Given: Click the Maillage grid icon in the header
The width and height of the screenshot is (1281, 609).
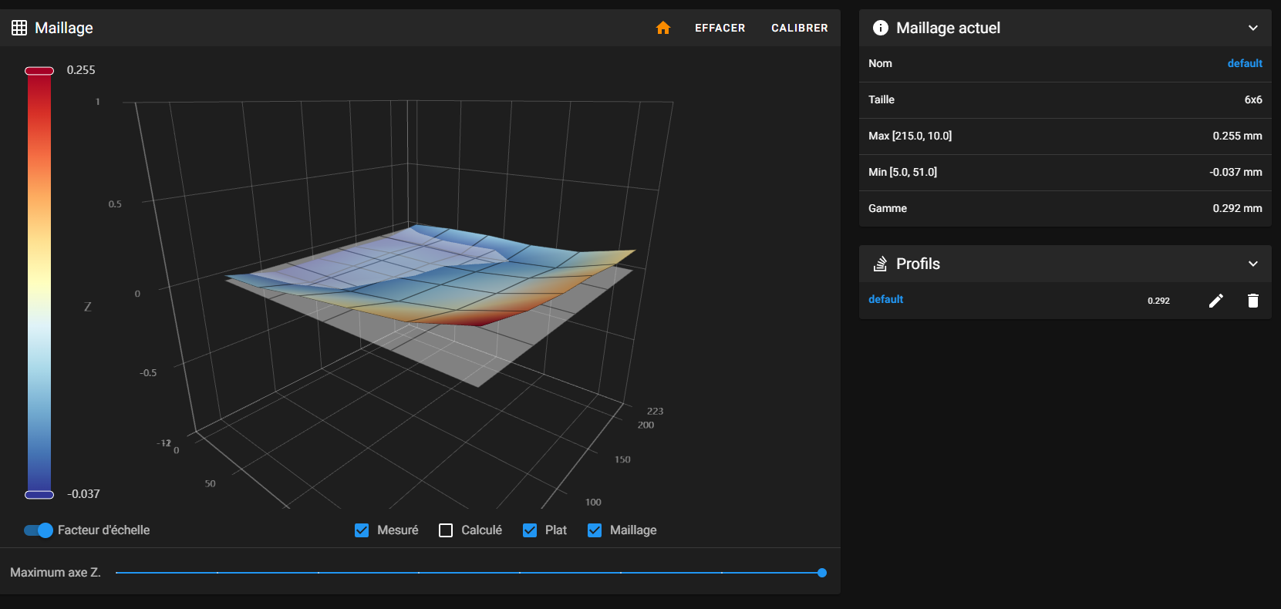Looking at the screenshot, I should pyautogui.click(x=19, y=28).
